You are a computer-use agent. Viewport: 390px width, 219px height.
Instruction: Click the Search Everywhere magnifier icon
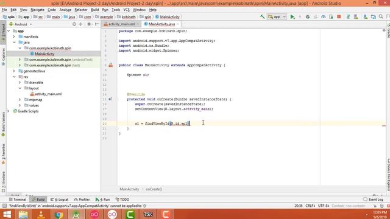381,17
